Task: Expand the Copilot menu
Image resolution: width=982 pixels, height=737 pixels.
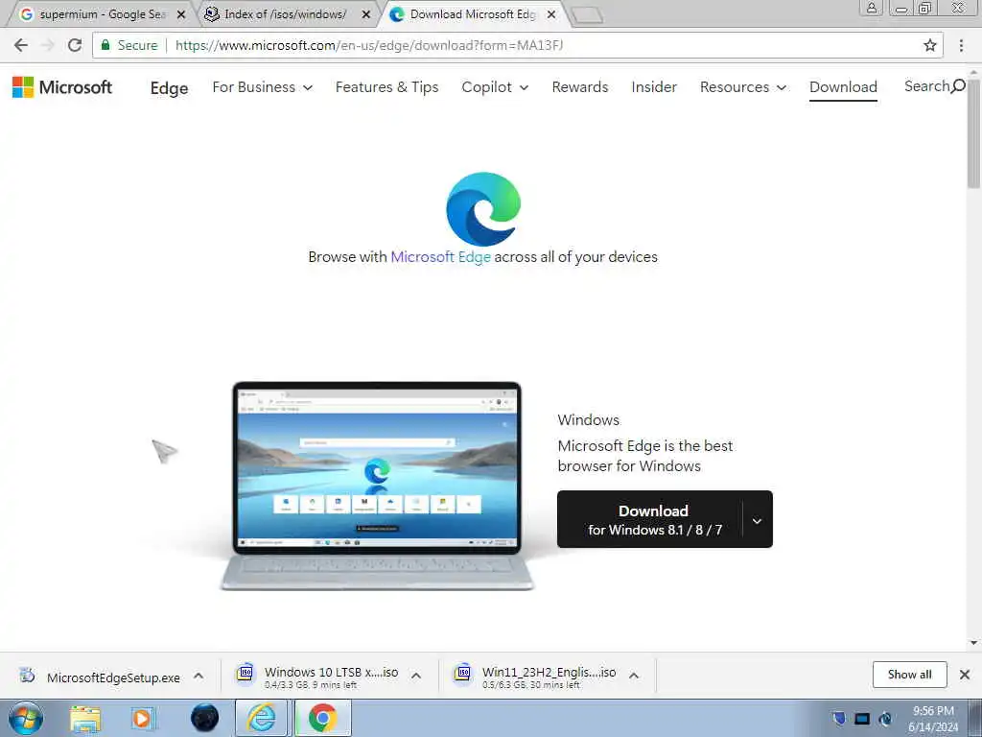Action: (495, 87)
